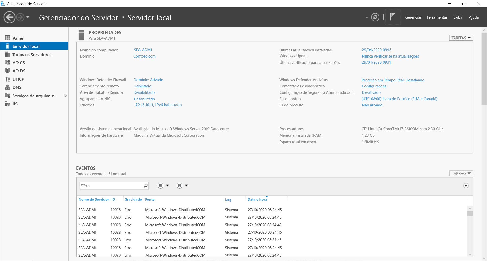This screenshot has height=261, width=487.
Task: Click the Painel dashboard icon
Action: 8,38
